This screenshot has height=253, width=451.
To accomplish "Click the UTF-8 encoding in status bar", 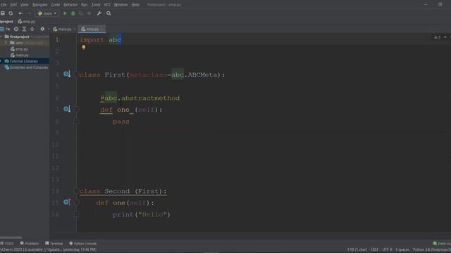I will point(387,249).
